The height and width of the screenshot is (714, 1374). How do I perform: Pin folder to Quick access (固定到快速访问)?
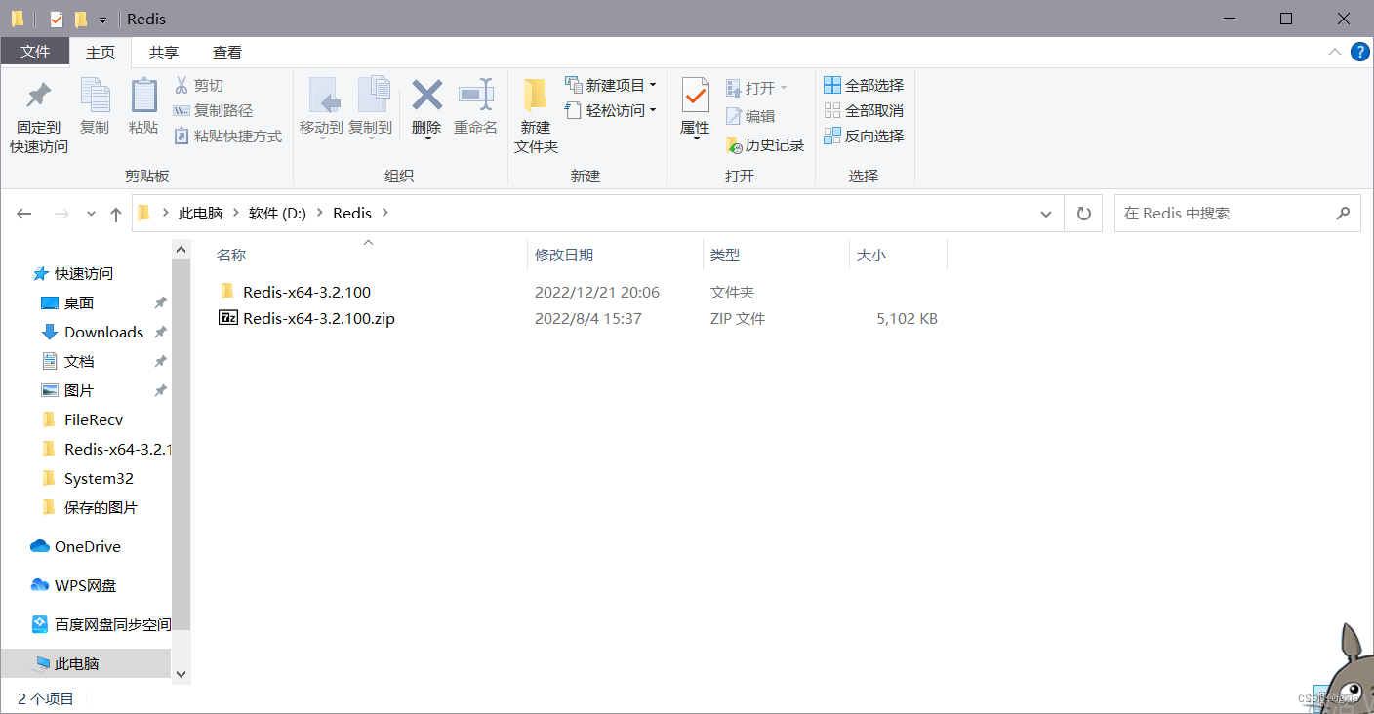point(39,117)
